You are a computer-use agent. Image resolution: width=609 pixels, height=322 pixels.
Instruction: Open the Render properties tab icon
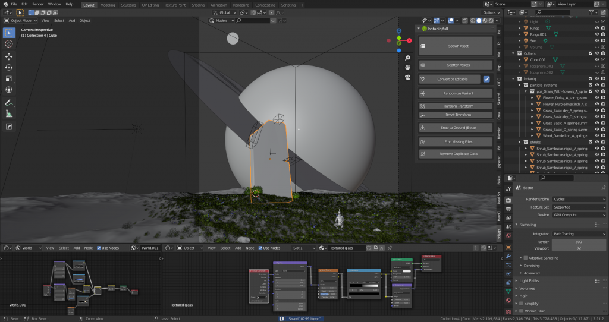click(508, 200)
